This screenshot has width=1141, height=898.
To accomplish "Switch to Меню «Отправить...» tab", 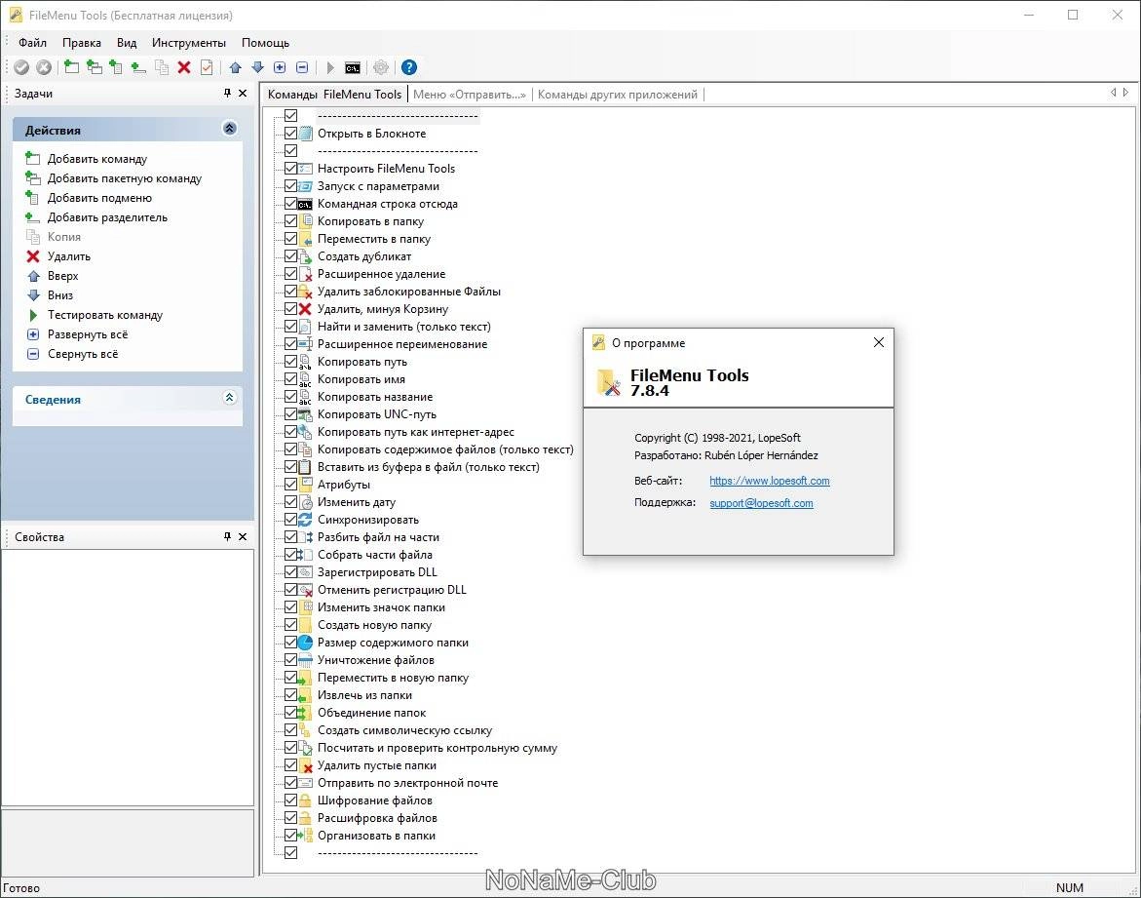I will click(470, 94).
